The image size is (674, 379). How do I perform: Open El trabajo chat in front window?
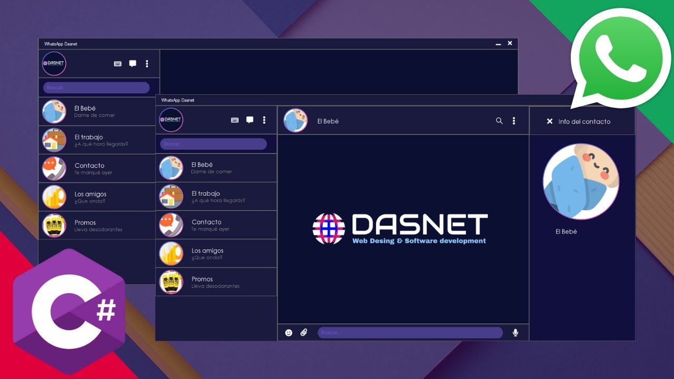pos(216,196)
